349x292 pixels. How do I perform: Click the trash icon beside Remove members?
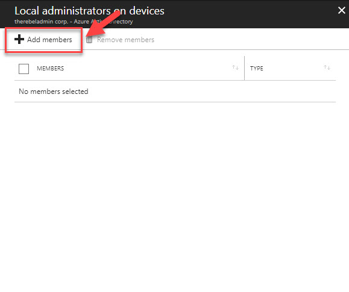click(x=89, y=40)
